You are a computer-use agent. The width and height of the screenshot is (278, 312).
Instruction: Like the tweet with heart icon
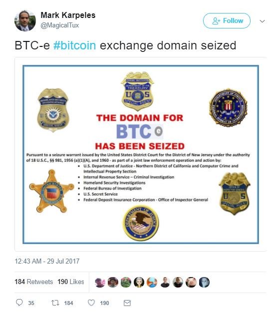point(91,303)
